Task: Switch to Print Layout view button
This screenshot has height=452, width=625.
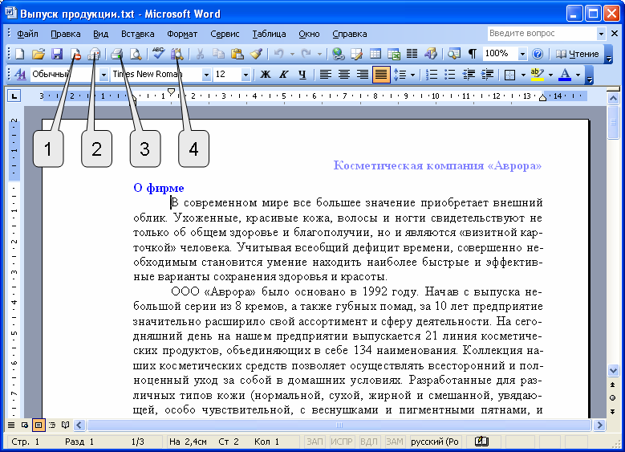Action: (x=39, y=426)
